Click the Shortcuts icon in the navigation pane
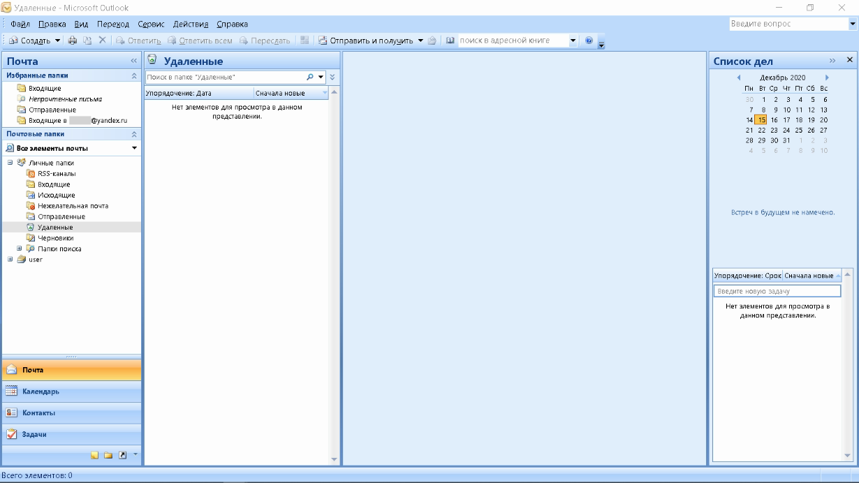Screen dimensions: 859x483 pos(122,455)
